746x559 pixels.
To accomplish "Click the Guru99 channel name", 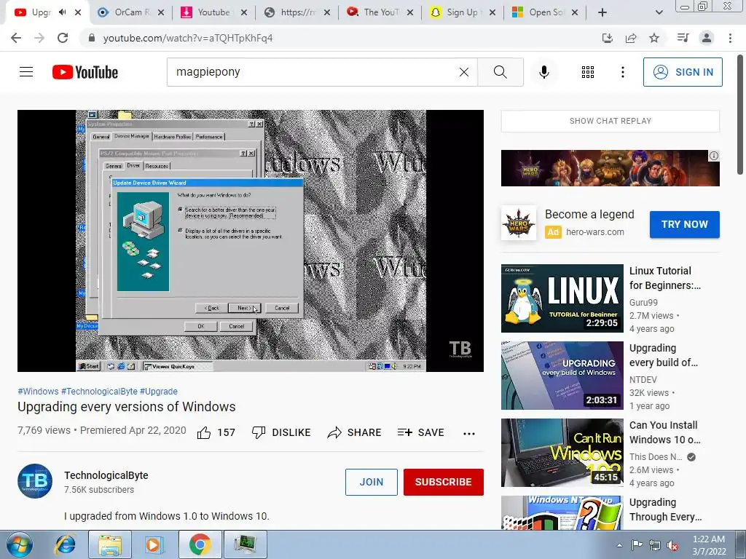I will click(x=643, y=302).
